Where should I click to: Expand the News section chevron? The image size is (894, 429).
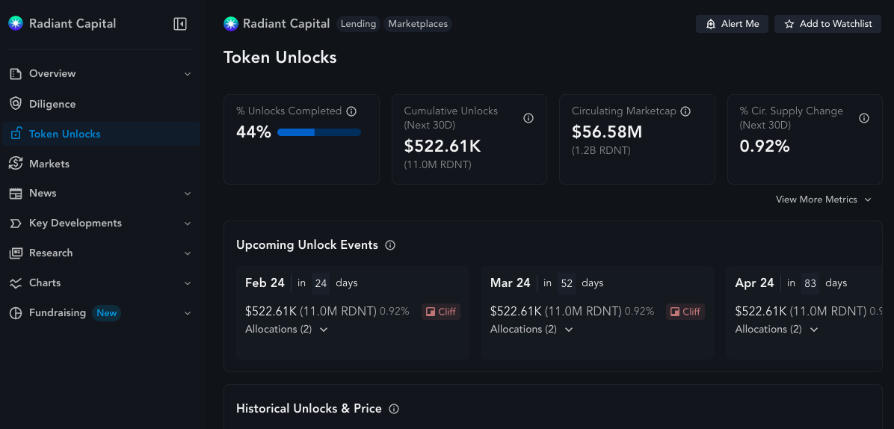(188, 194)
